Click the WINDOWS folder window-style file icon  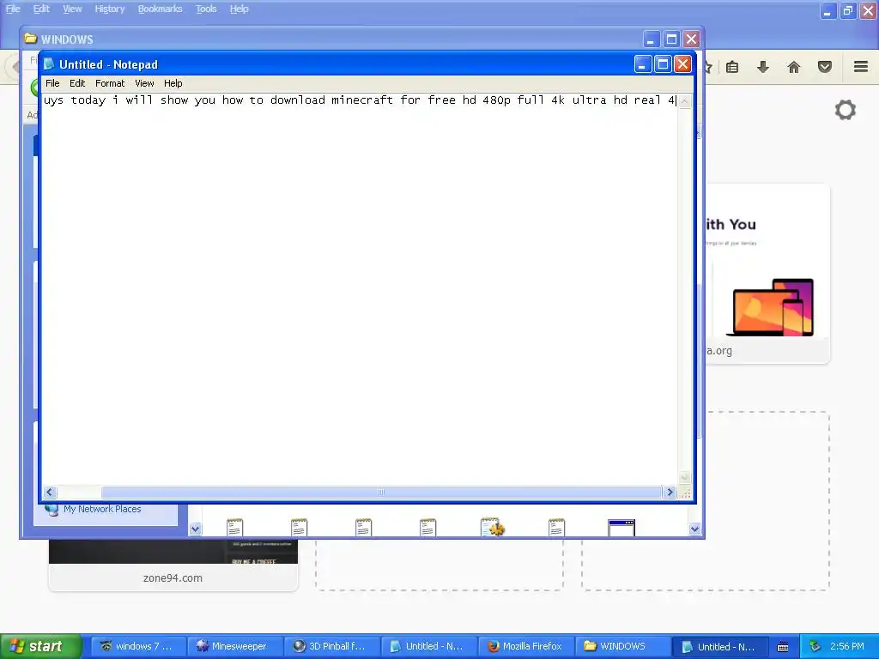point(621,528)
